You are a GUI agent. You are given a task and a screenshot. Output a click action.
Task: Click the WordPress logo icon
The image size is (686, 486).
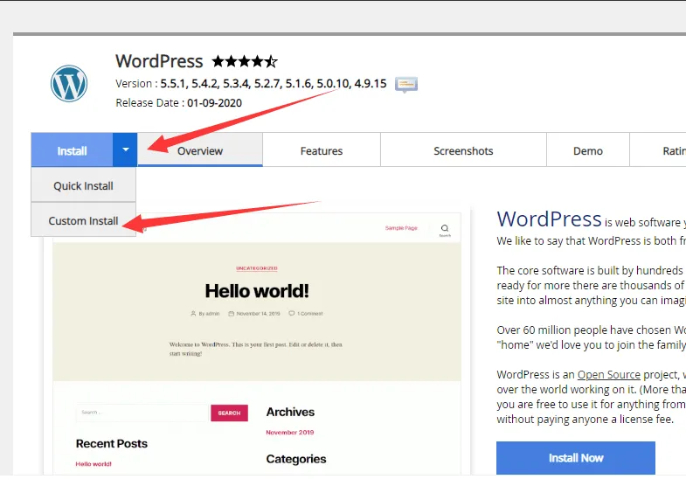tap(69, 84)
